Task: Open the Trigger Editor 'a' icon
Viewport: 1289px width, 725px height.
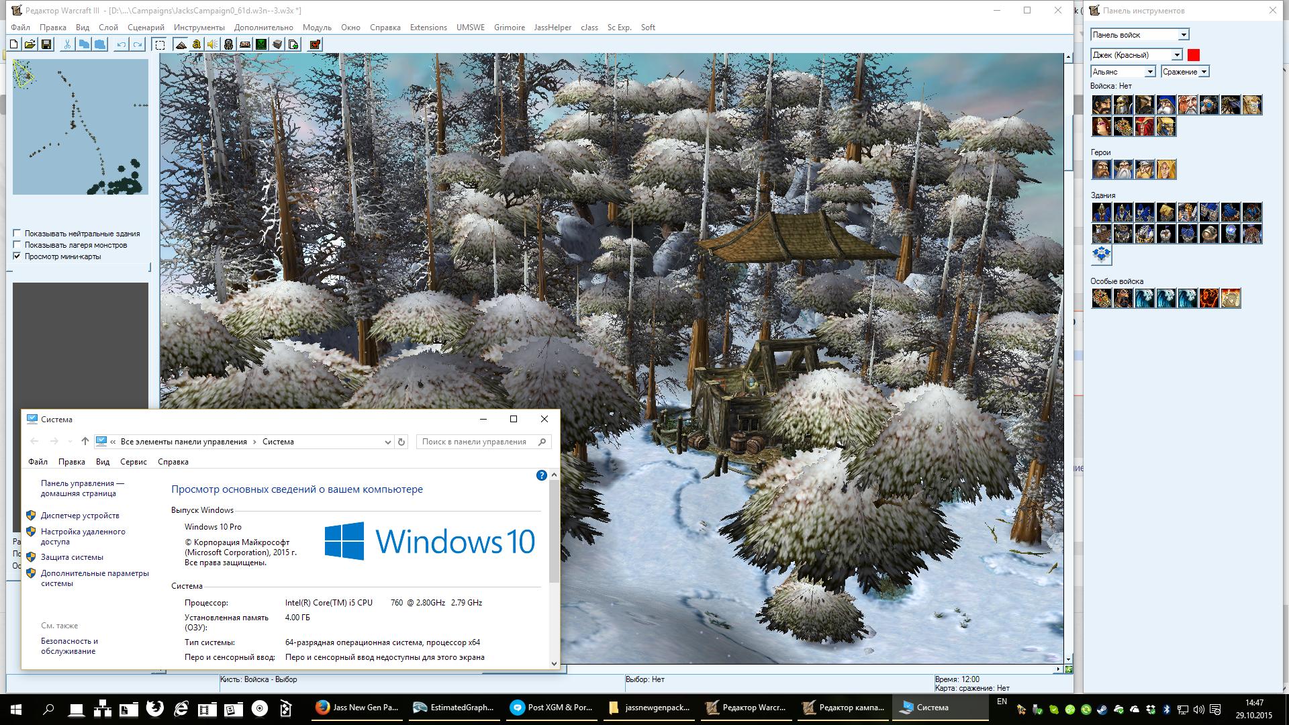Action: pyautogui.click(x=197, y=44)
